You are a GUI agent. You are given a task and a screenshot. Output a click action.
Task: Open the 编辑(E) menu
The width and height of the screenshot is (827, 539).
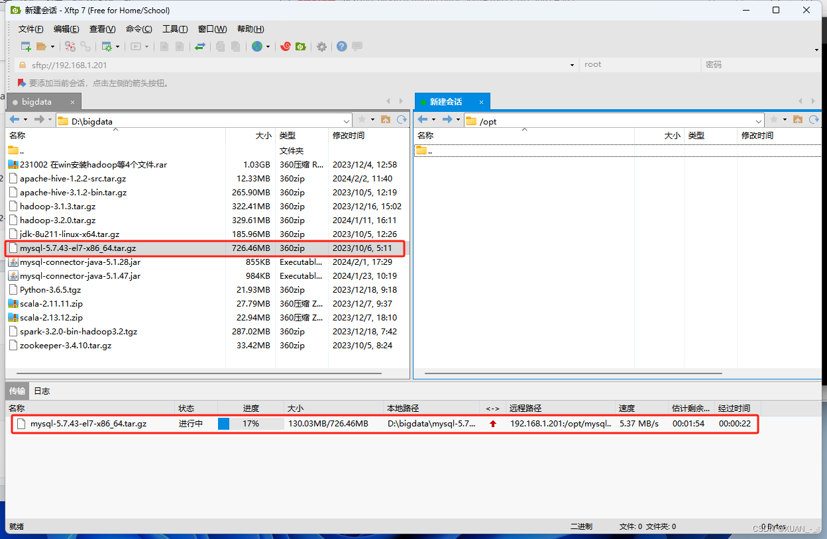click(x=66, y=29)
